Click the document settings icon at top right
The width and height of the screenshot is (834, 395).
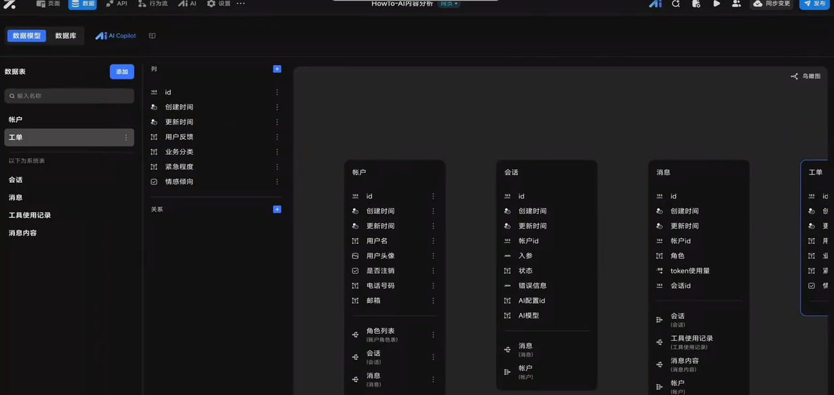pos(696,4)
